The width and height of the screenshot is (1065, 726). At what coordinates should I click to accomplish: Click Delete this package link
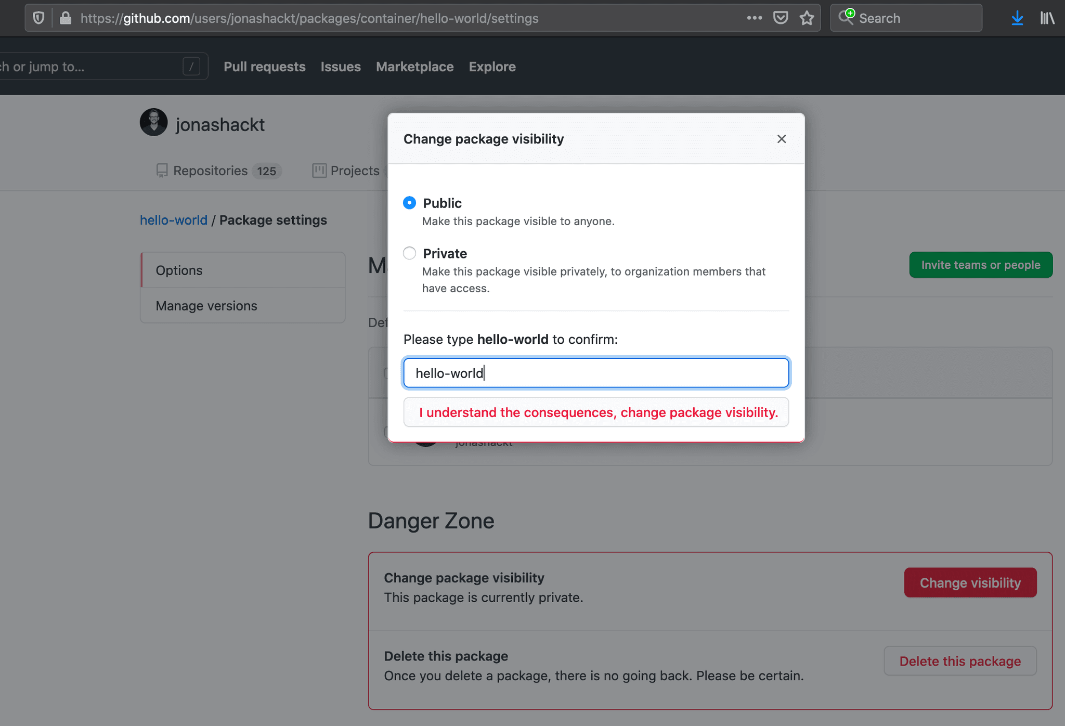coord(960,662)
